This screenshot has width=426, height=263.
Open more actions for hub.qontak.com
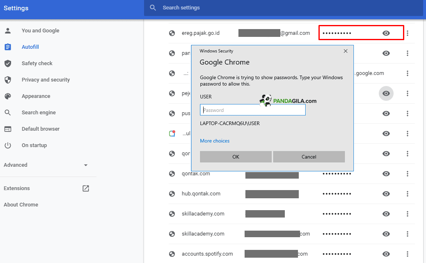coord(407,194)
